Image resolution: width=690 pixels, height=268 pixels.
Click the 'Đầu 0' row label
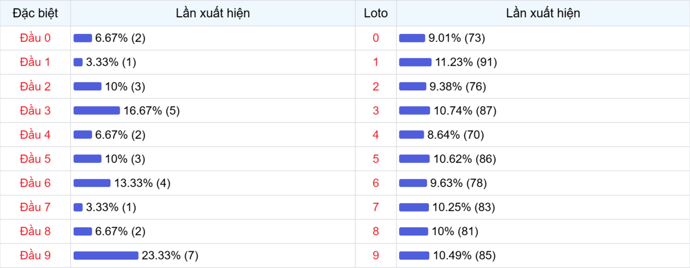click(35, 38)
